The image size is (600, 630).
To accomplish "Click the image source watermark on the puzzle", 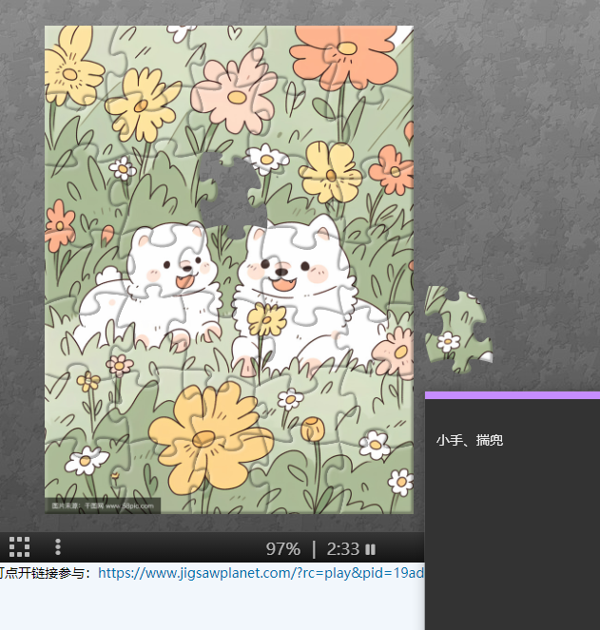I will 103,506.
